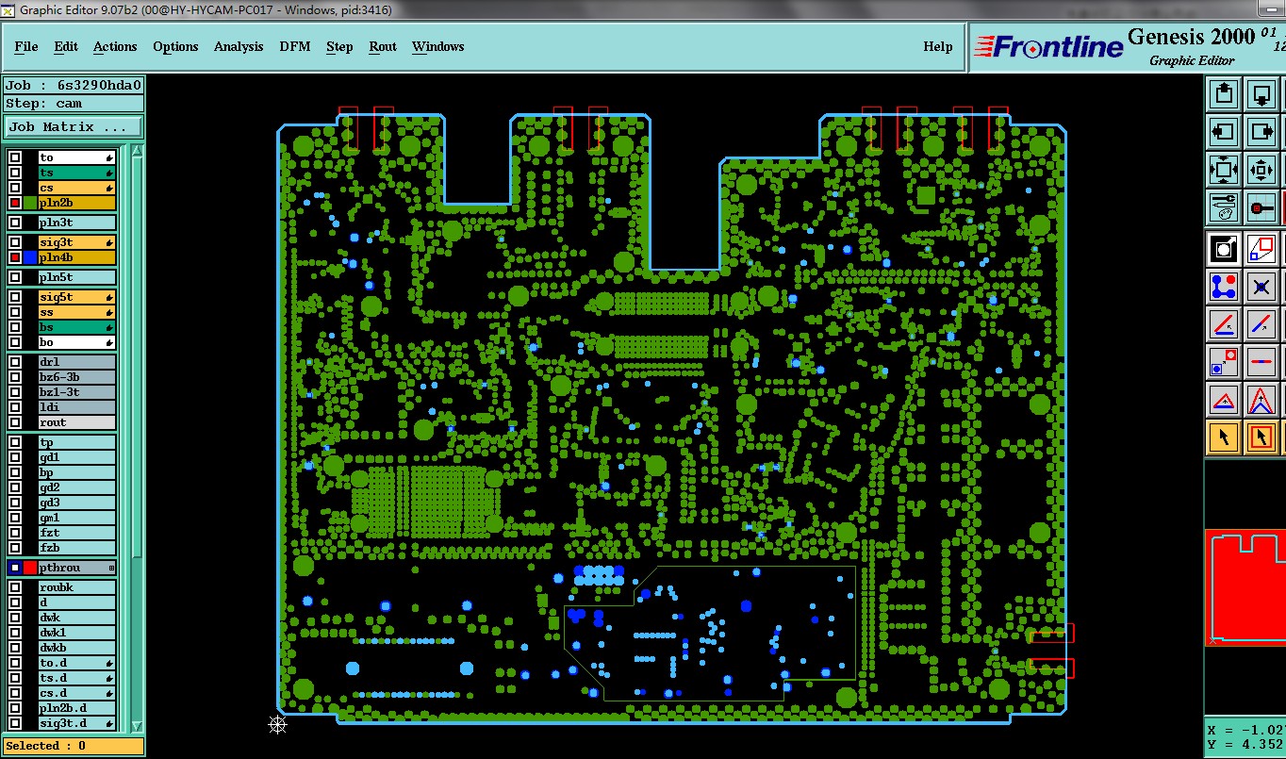1286x759 pixels.
Task: Select the blue connected-nodes net tool
Action: tap(1224, 286)
